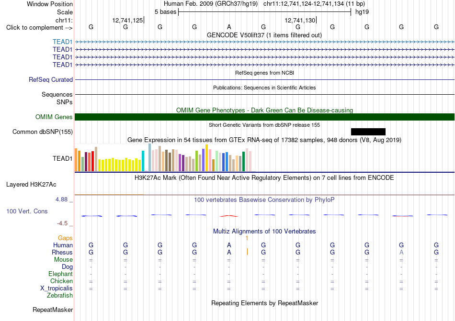The width and height of the screenshot is (455, 321).
Task: Click the Sequences track label
Action: pos(57,94)
